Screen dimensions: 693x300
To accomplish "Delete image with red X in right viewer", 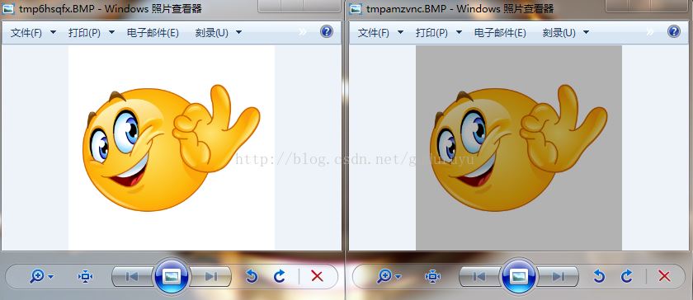I will tap(664, 277).
